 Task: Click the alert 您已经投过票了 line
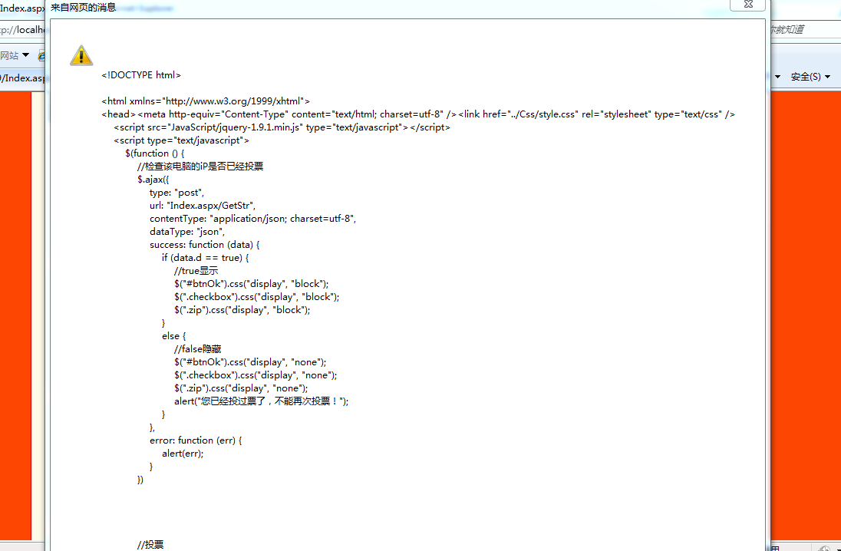(261, 401)
